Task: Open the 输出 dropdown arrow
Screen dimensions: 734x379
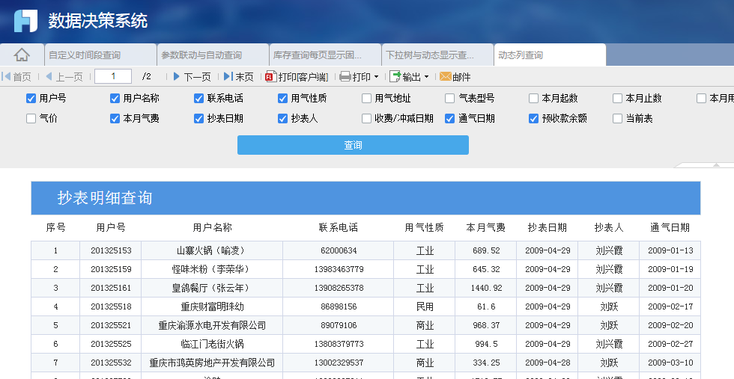Action: coord(426,77)
